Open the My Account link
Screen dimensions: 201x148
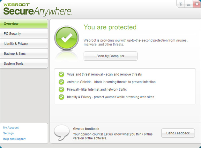click(11, 127)
